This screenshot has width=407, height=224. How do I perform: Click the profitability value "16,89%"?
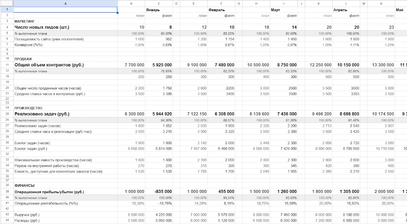pyautogui.click(x=284, y=203)
